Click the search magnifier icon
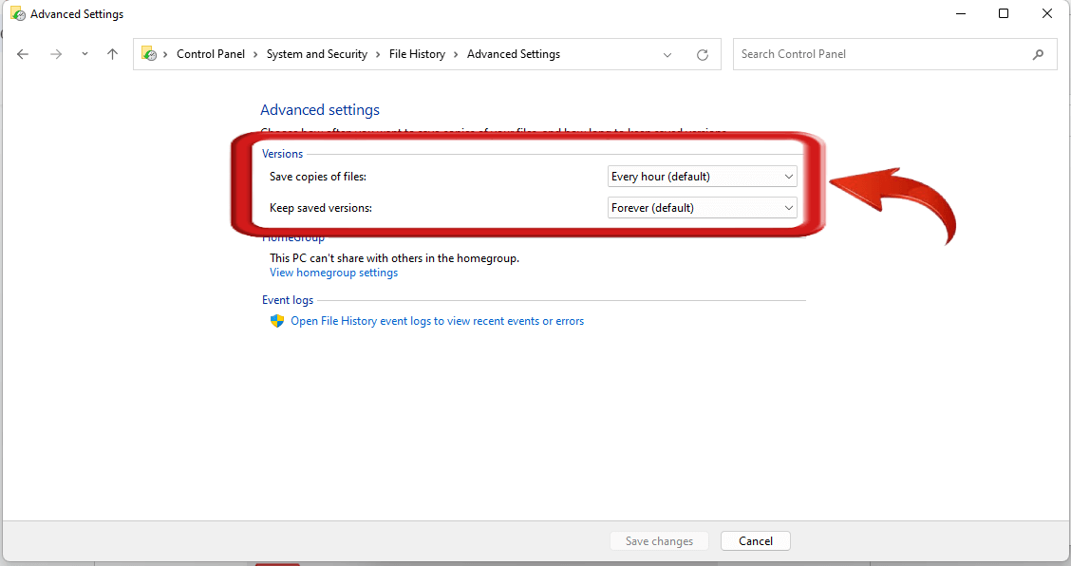The height and width of the screenshot is (566, 1071). click(1039, 54)
